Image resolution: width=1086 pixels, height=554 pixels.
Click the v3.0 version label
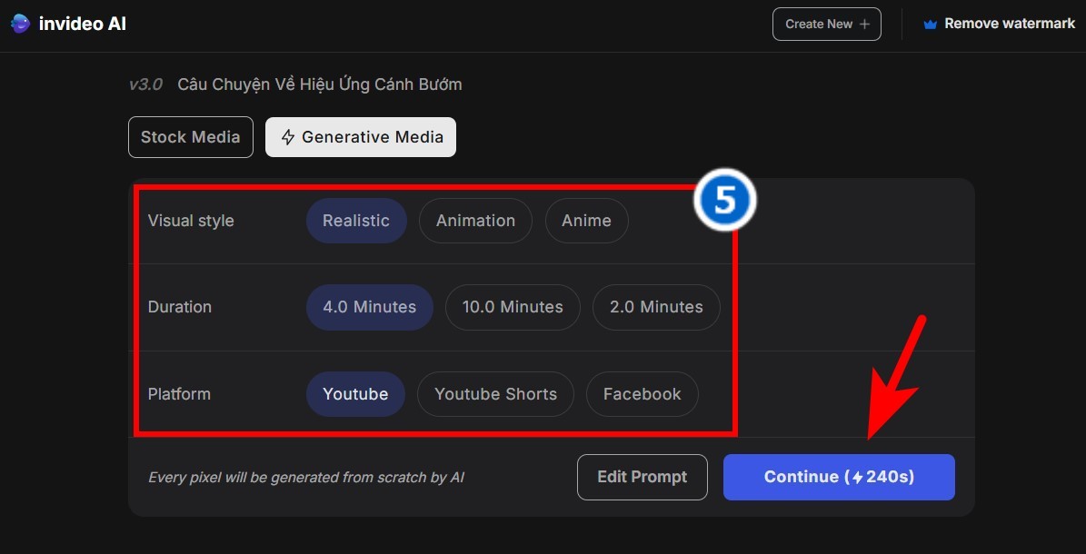coord(145,84)
